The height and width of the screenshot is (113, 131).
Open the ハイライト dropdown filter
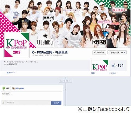click(x=65, y=81)
